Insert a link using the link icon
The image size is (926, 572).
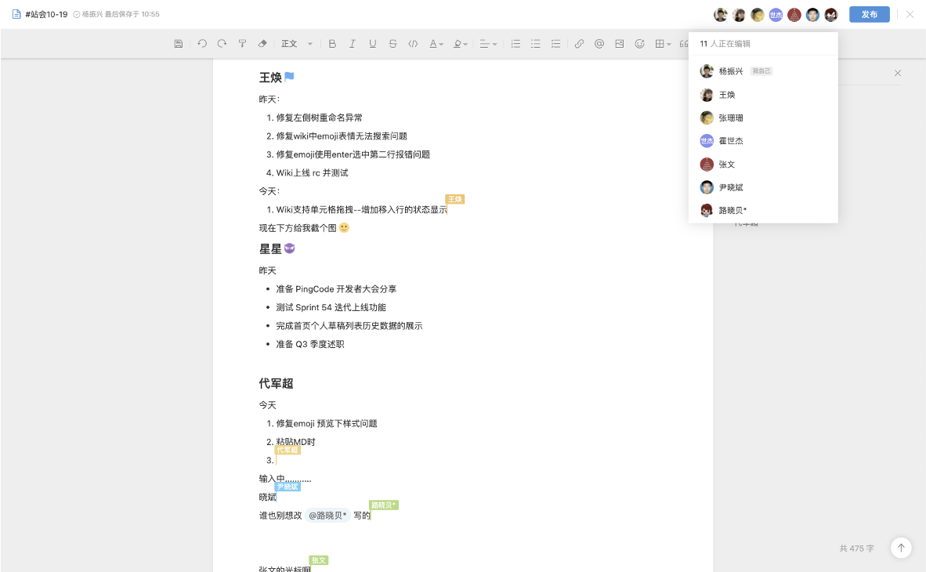[x=579, y=44]
